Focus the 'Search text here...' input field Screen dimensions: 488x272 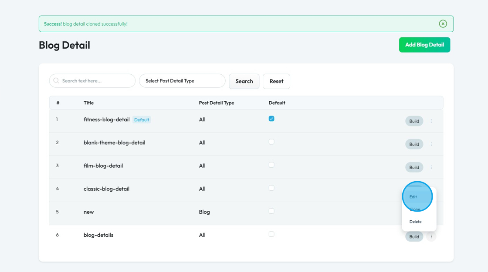(96, 81)
